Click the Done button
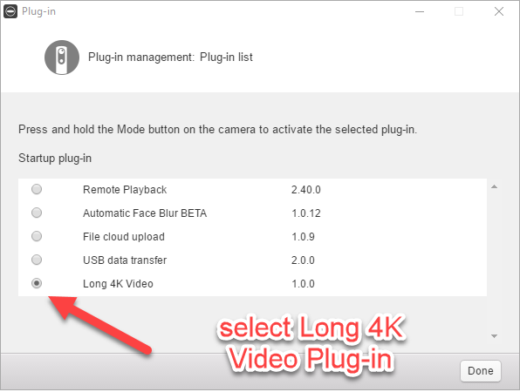The image size is (520, 392). pos(481,371)
